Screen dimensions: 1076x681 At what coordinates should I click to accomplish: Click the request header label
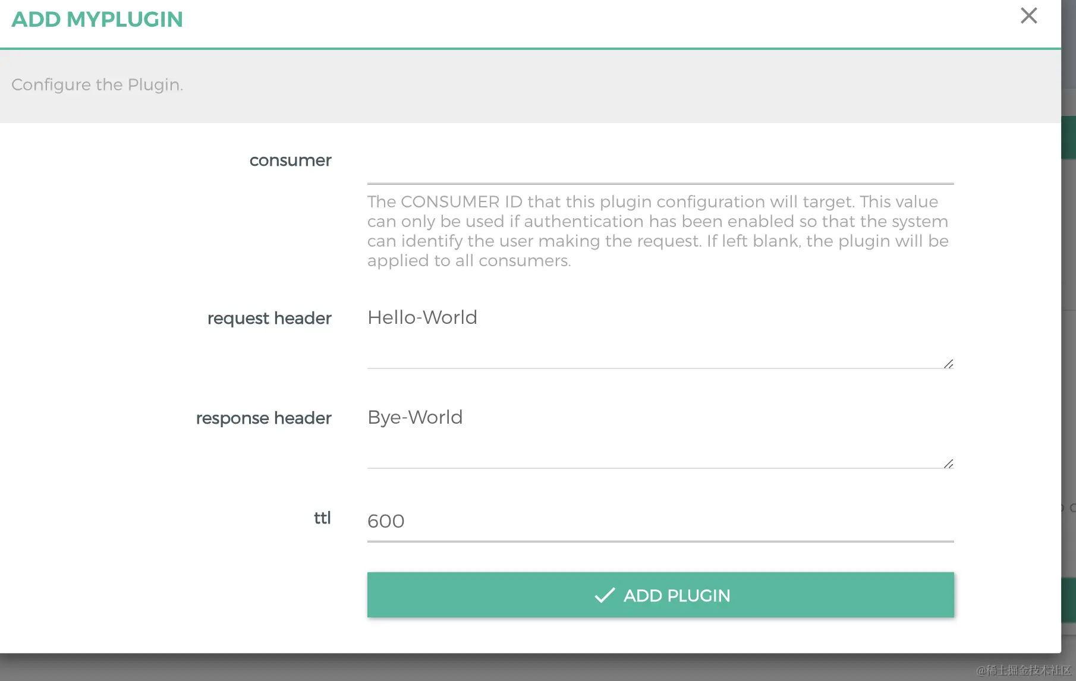click(x=269, y=319)
